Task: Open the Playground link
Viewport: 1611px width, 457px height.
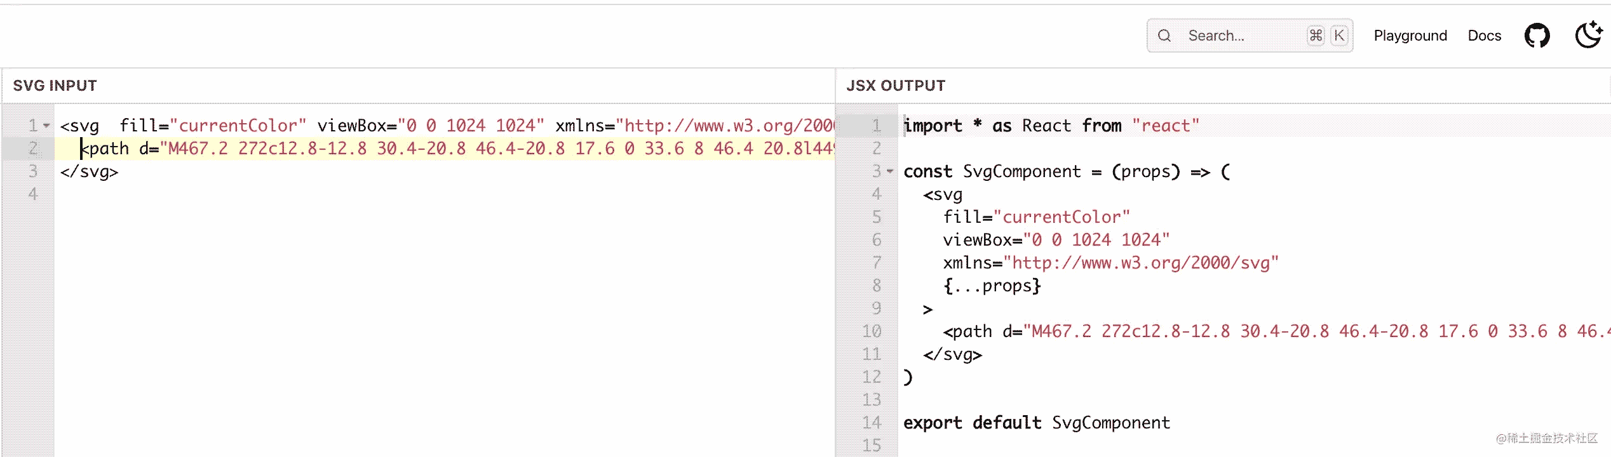Action: (1410, 36)
